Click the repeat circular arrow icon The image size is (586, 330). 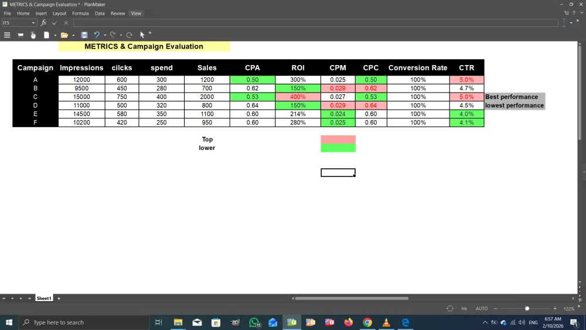coord(130,35)
